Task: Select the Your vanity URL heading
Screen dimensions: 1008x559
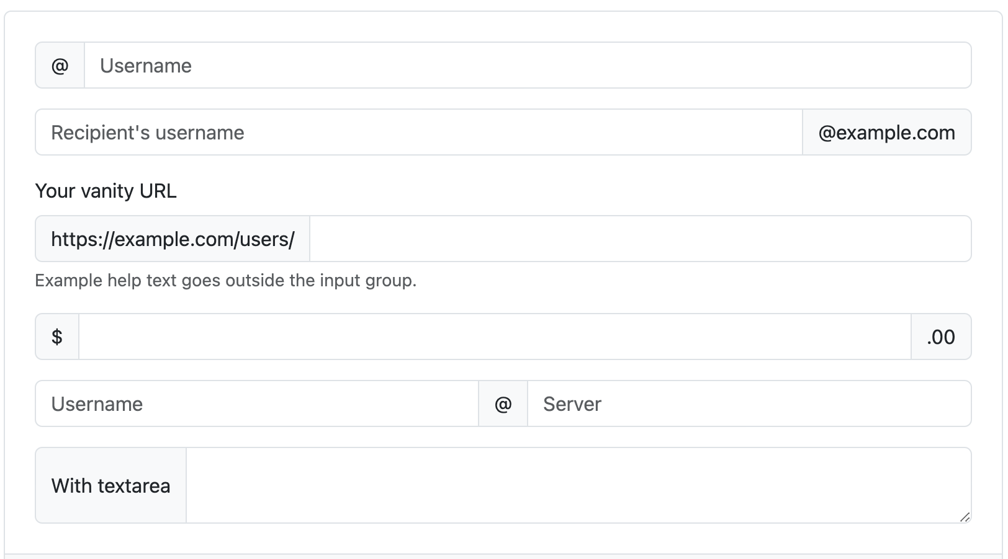Action: click(x=106, y=191)
